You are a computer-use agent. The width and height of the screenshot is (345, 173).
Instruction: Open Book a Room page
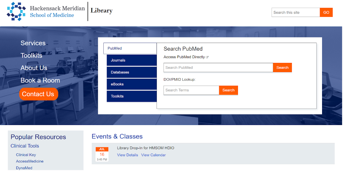(x=40, y=81)
